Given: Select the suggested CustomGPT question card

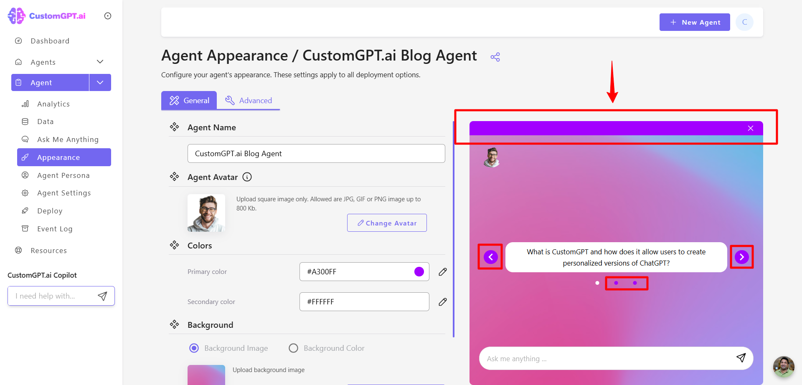Looking at the screenshot, I should (x=616, y=257).
